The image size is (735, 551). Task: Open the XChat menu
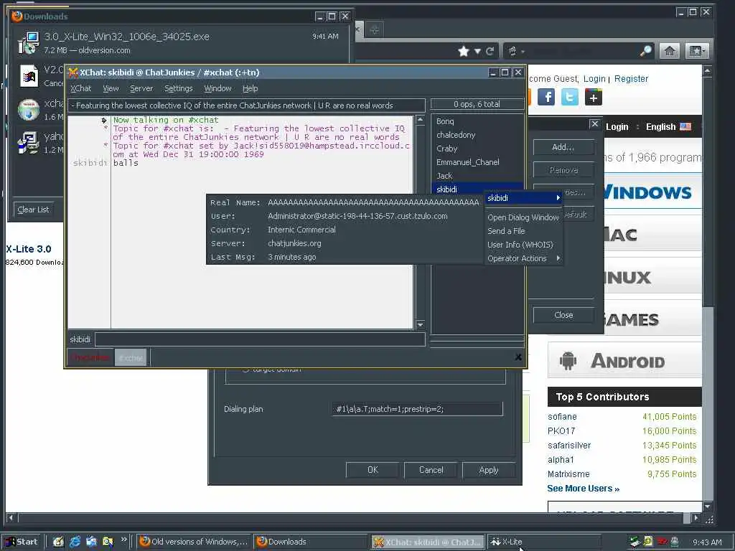pos(80,88)
